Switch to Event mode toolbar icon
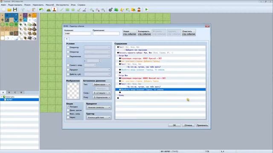 tap(54, 10)
